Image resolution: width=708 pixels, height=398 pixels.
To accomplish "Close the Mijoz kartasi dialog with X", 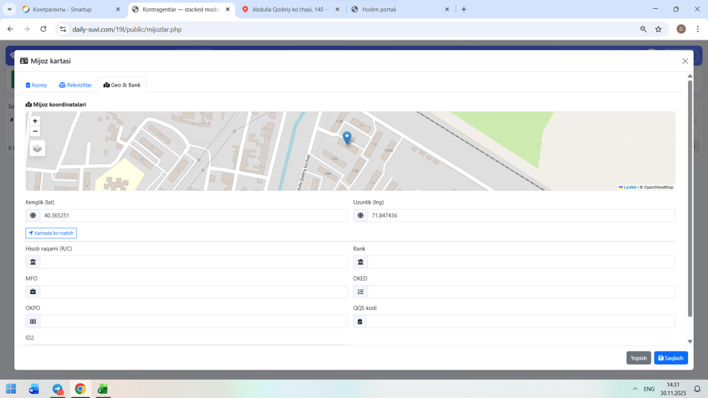I will point(685,61).
